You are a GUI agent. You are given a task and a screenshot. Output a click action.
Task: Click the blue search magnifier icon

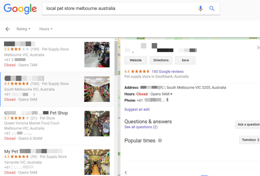point(212,9)
